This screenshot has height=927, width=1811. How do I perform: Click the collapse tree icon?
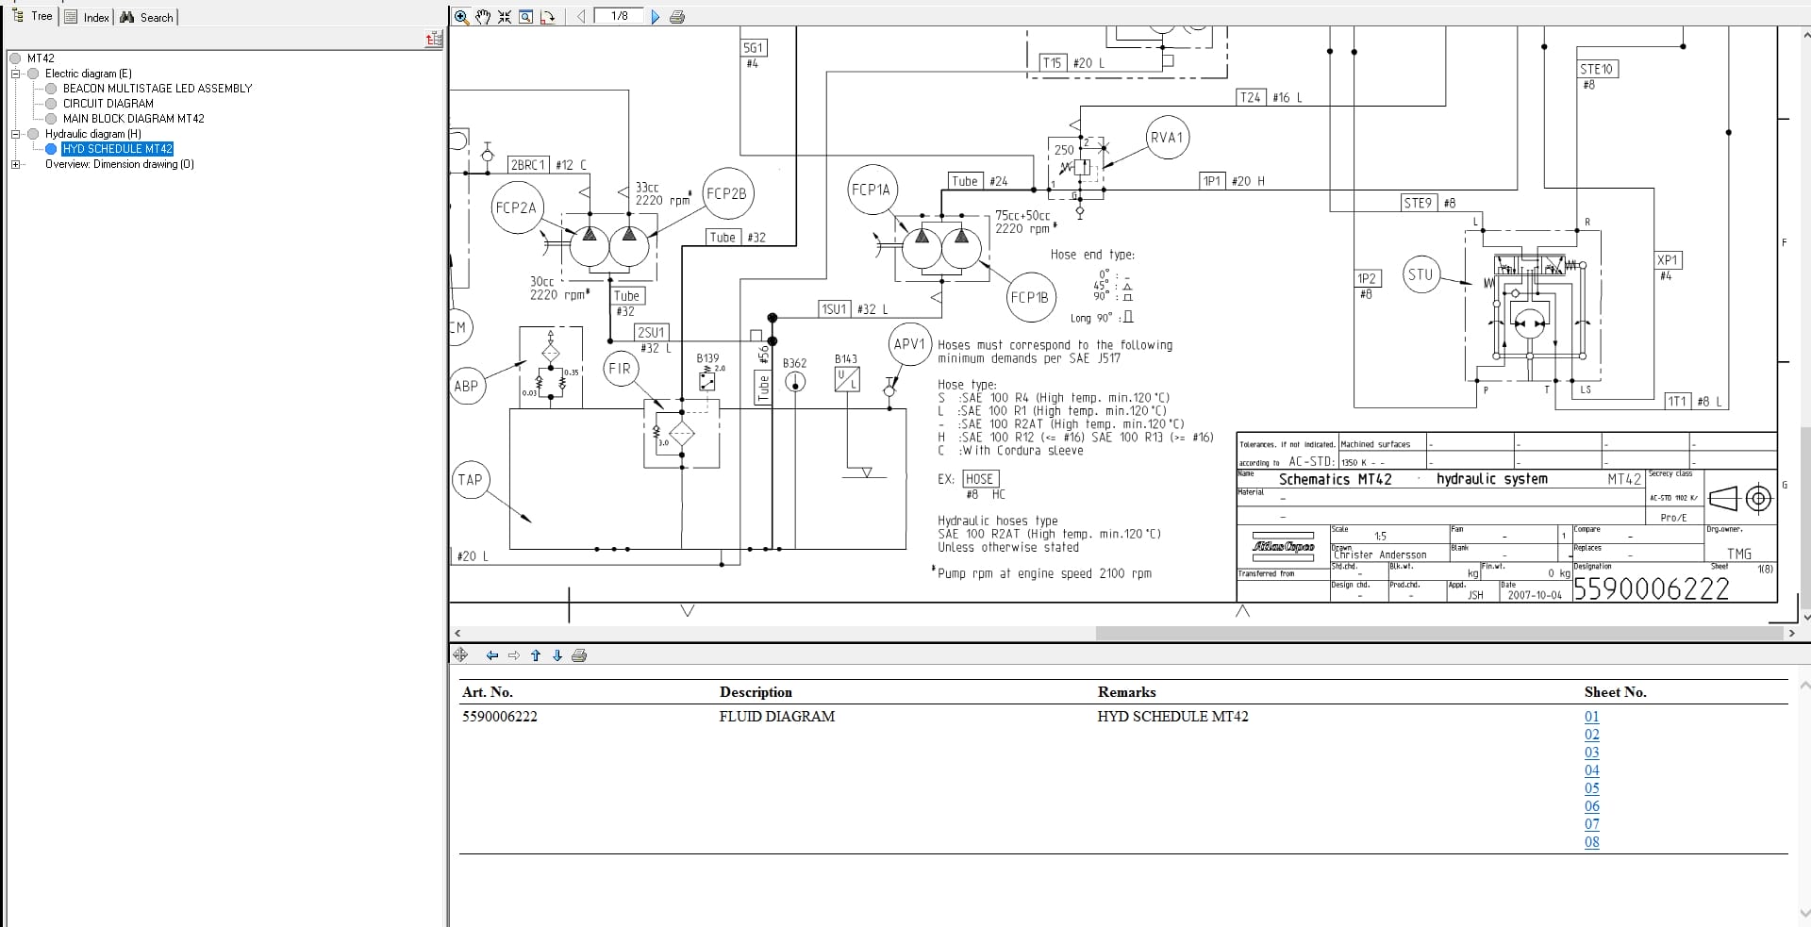434,39
